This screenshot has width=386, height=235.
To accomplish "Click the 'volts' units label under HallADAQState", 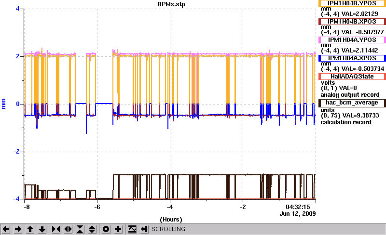I will (x=328, y=83).
